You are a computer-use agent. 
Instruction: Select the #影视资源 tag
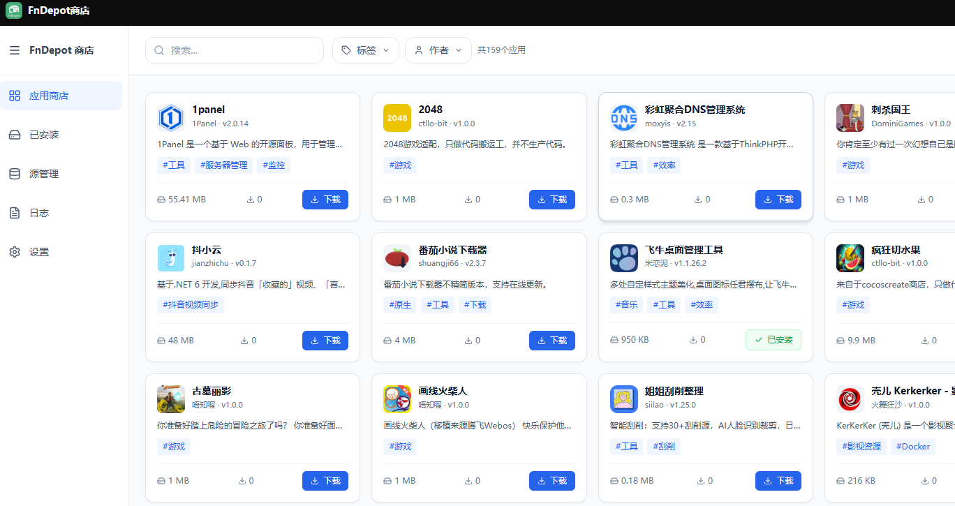861,447
